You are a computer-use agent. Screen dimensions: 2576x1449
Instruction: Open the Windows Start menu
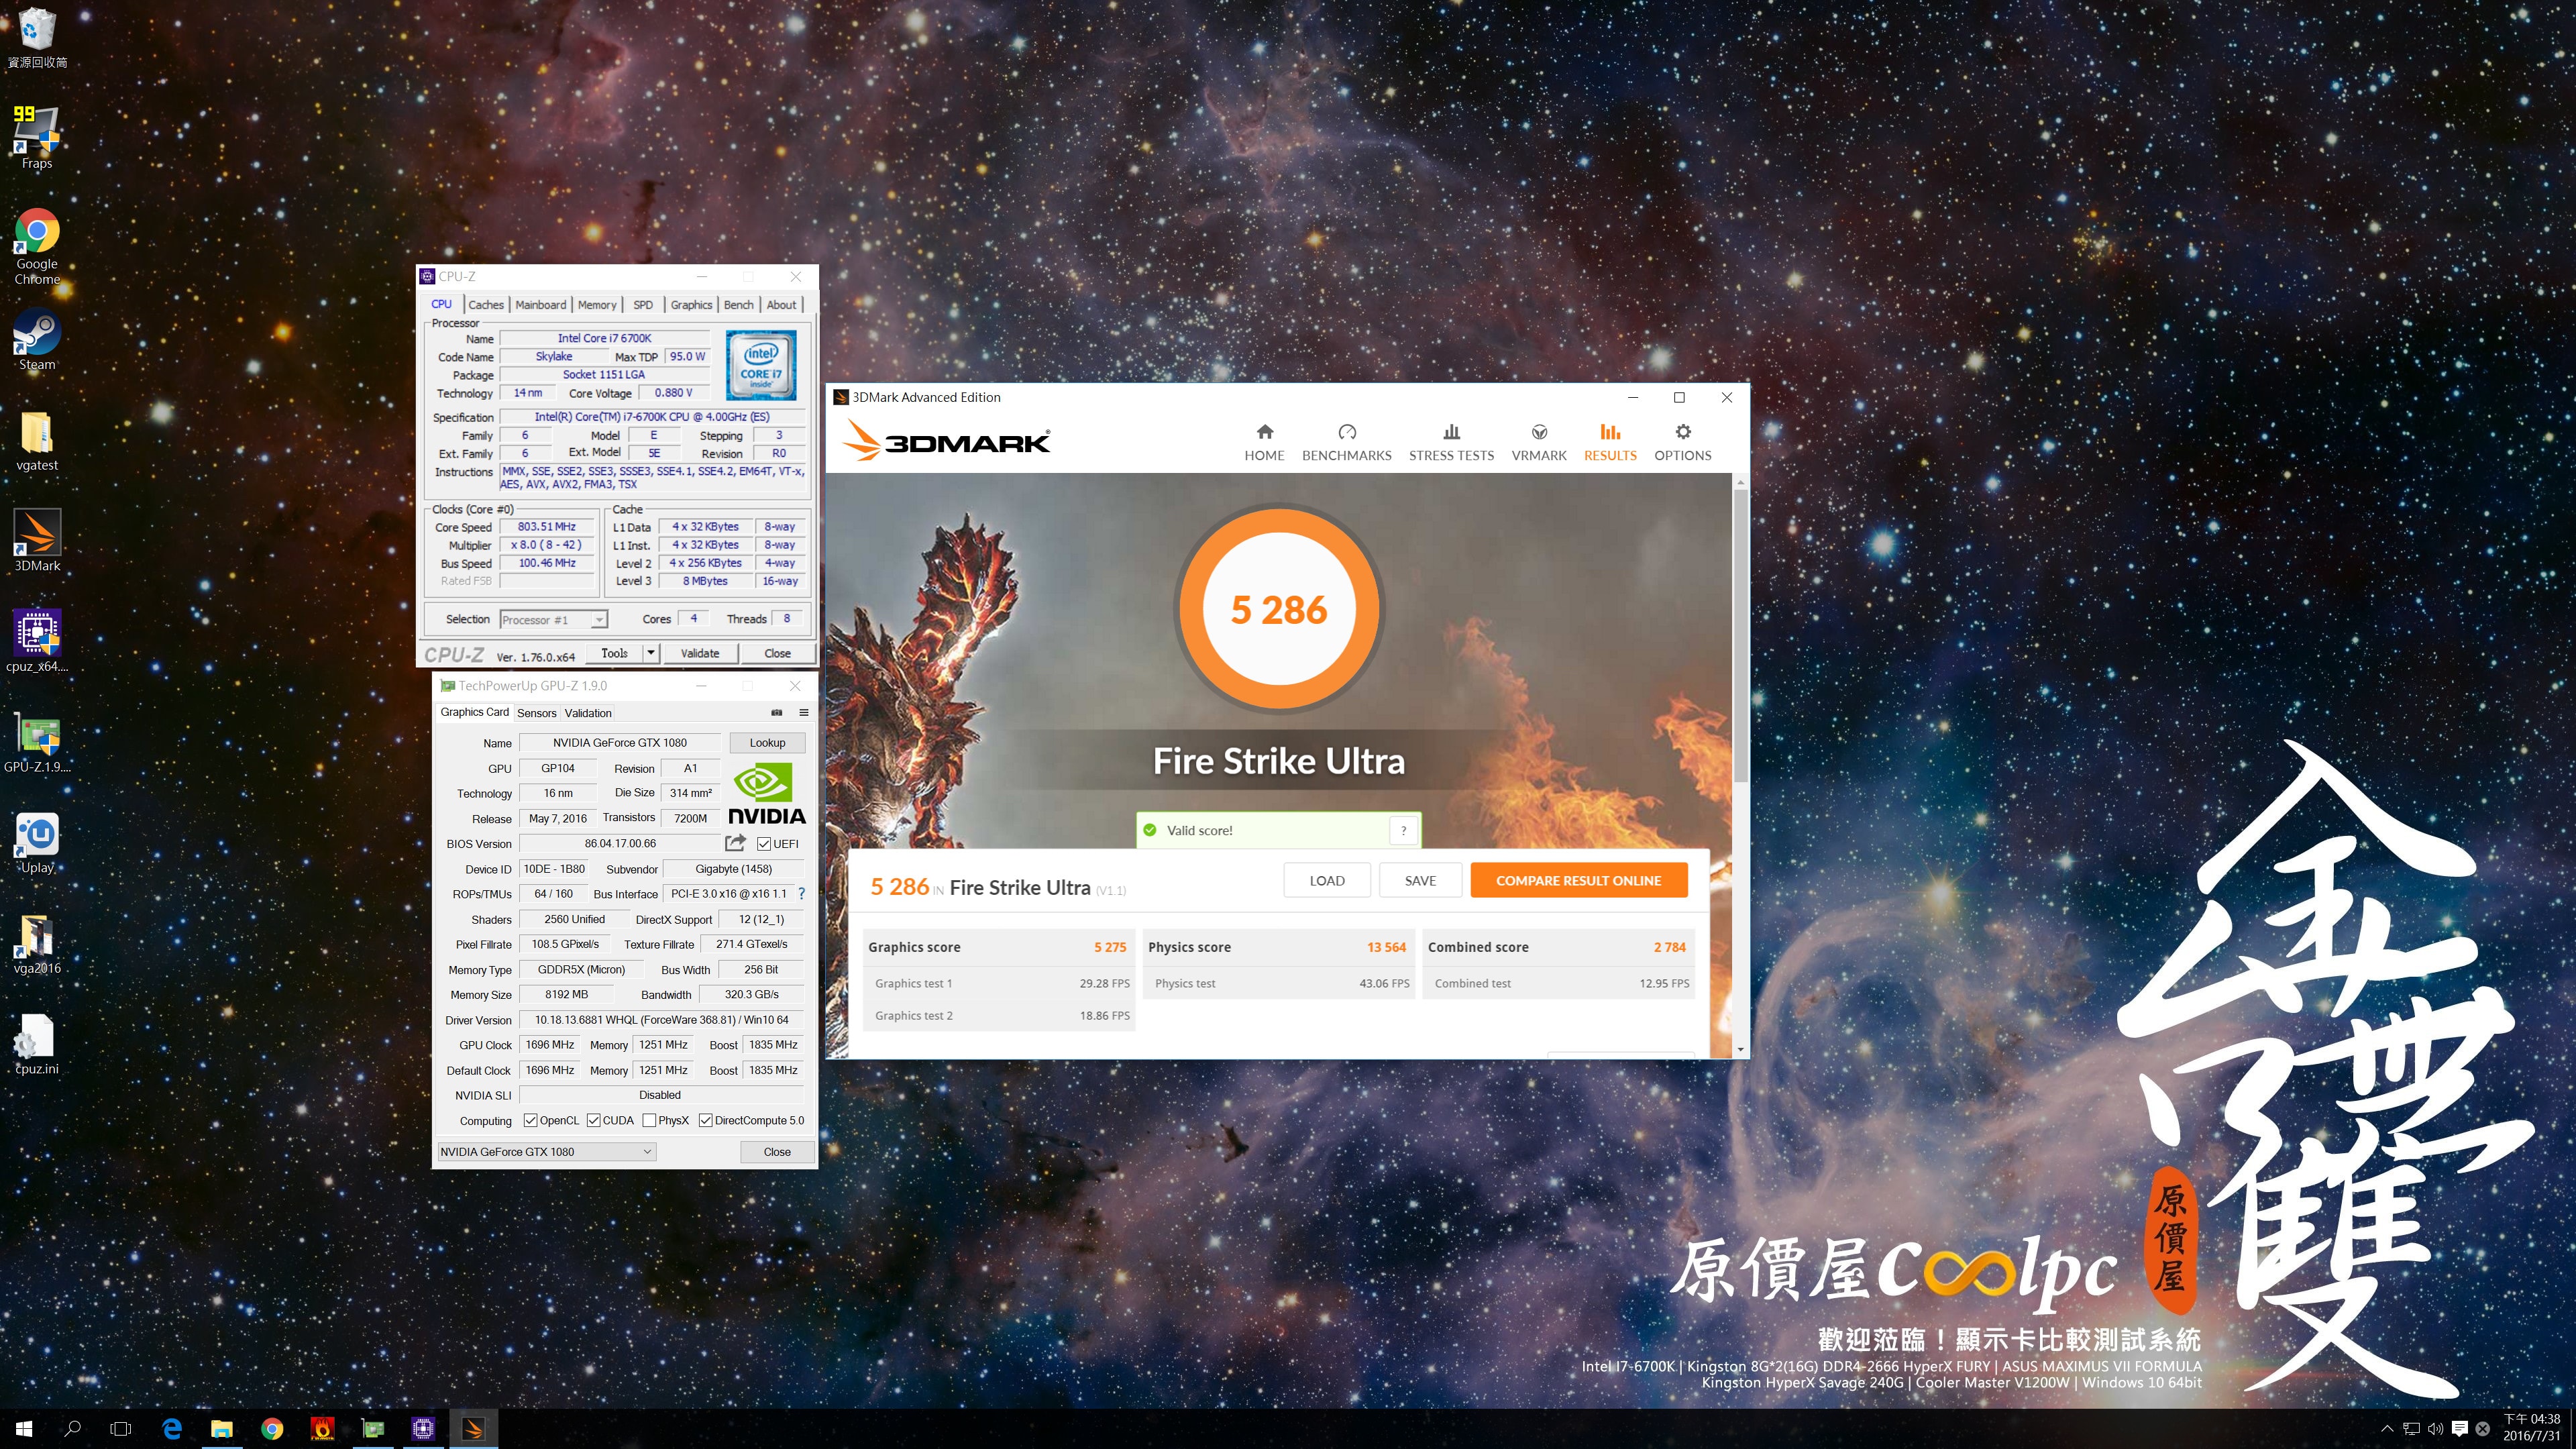tap(24, 1428)
